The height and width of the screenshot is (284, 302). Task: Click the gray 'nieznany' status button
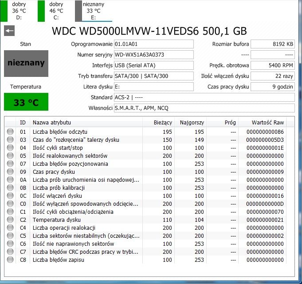click(x=26, y=63)
